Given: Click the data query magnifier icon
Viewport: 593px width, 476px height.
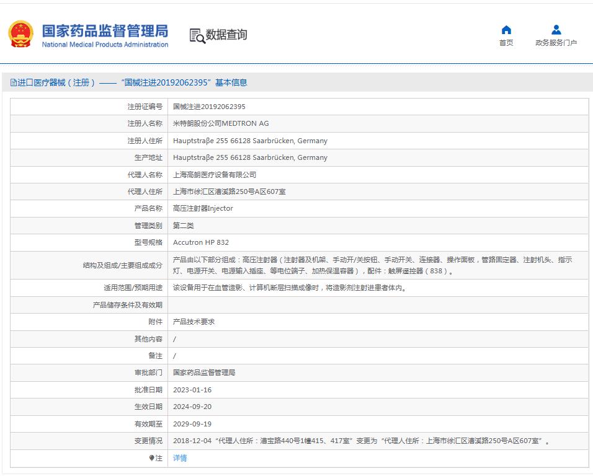Looking at the screenshot, I should pyautogui.click(x=197, y=35).
